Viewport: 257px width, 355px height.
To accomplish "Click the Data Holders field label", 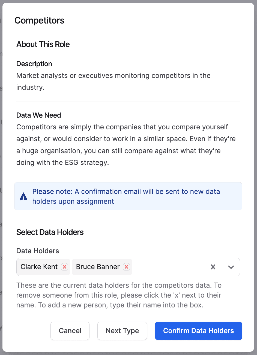I will click(x=38, y=251).
